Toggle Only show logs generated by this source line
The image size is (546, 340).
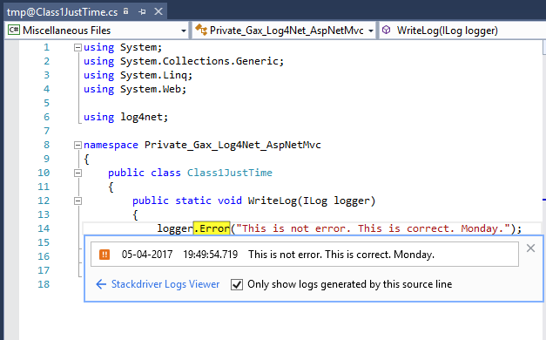(237, 284)
